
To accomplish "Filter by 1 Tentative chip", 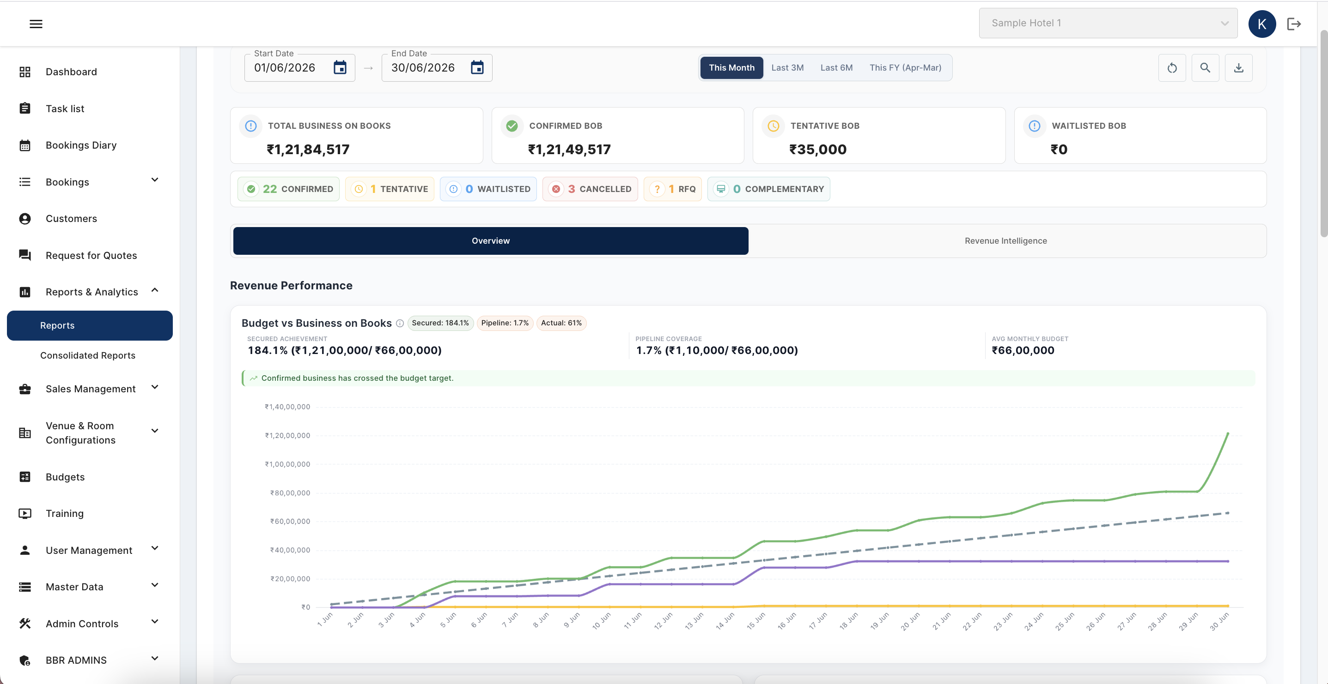I will [x=390, y=189].
